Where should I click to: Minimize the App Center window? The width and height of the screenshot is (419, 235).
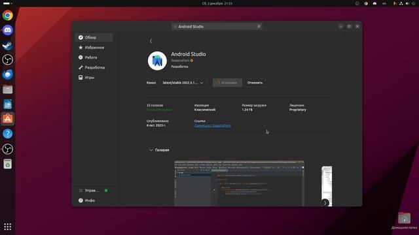click(x=340, y=26)
